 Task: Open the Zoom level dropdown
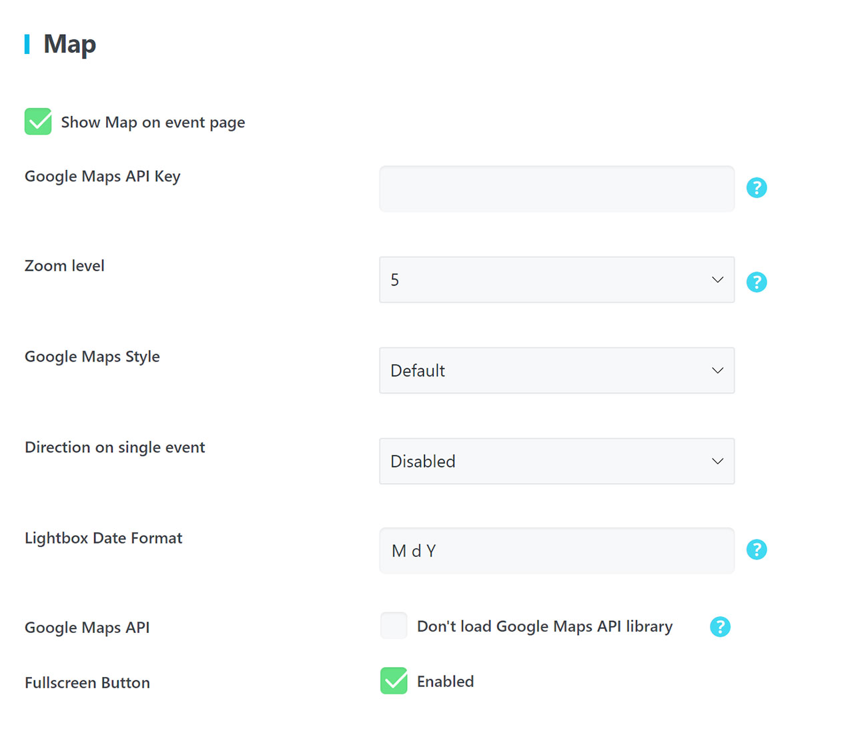tap(557, 279)
